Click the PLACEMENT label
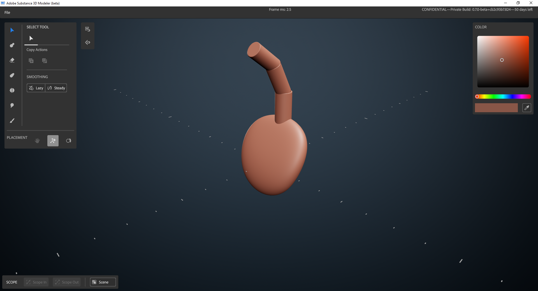 coord(17,138)
